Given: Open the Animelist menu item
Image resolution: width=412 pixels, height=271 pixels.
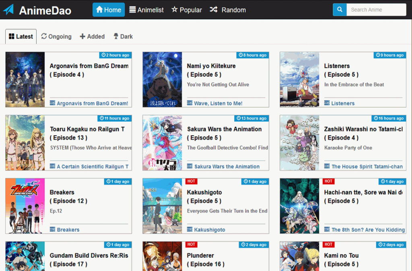Looking at the screenshot, I should coord(146,10).
